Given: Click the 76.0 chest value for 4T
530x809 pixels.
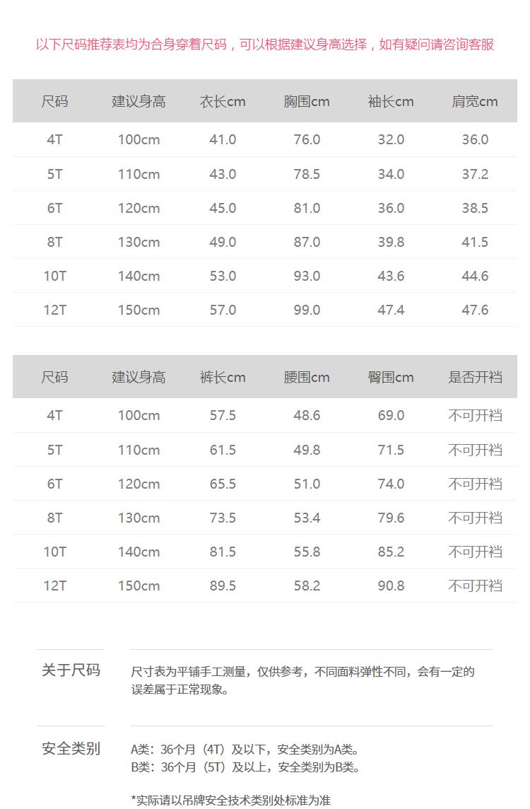Looking at the screenshot, I should point(307,139).
